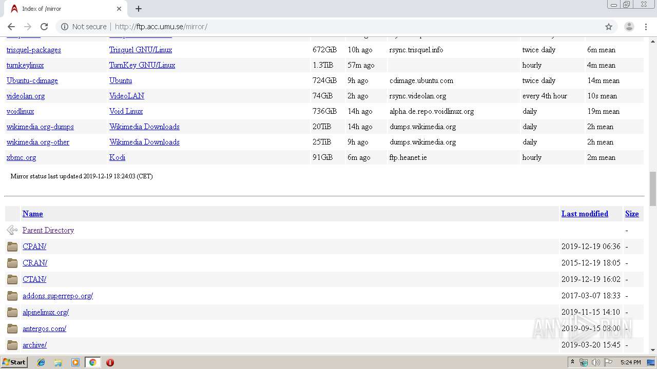Open the archive/ directory

click(x=34, y=345)
